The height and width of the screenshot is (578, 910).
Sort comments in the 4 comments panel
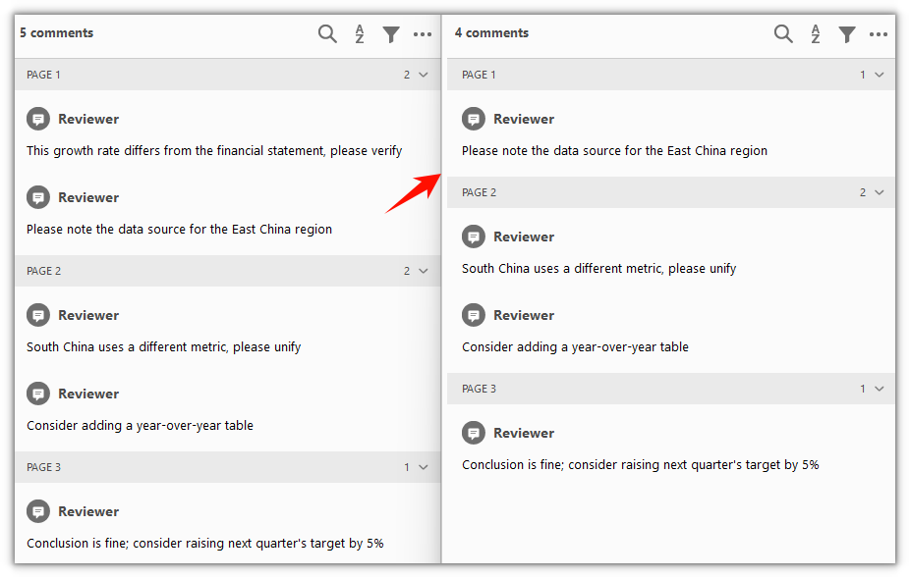point(816,33)
